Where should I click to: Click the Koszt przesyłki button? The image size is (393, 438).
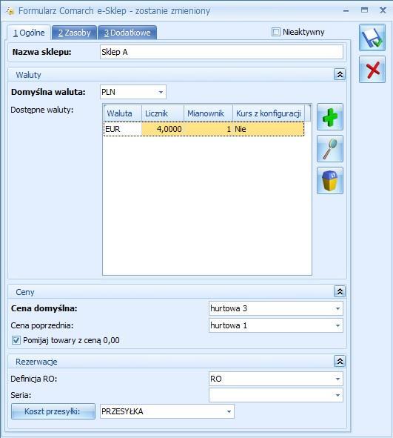pos(53,411)
